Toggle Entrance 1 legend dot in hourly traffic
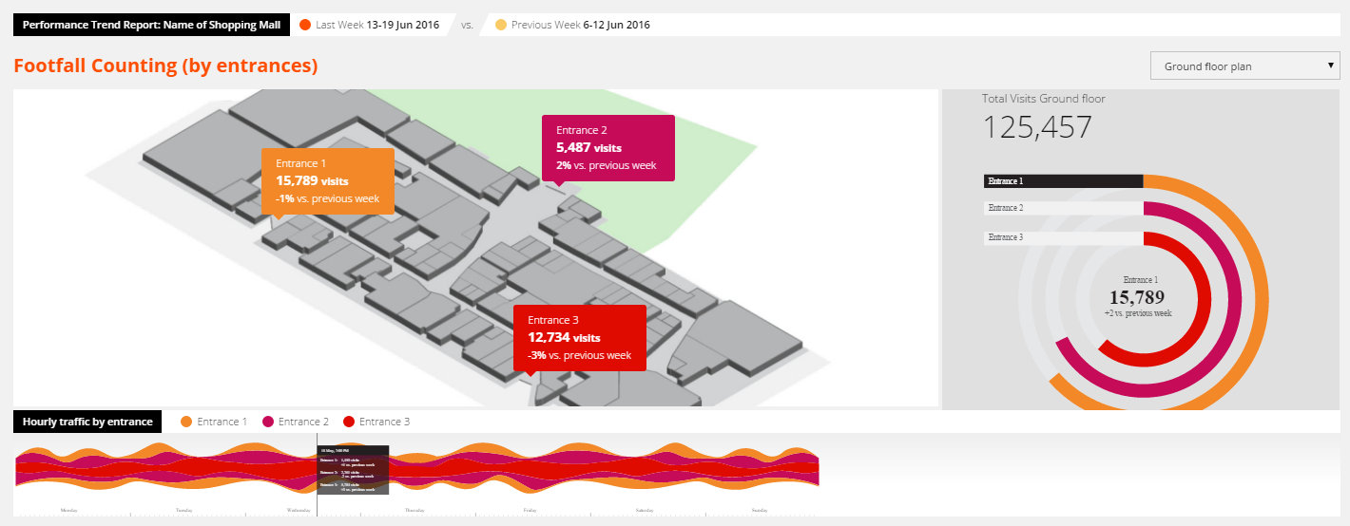The width and height of the screenshot is (1350, 526). 185,422
